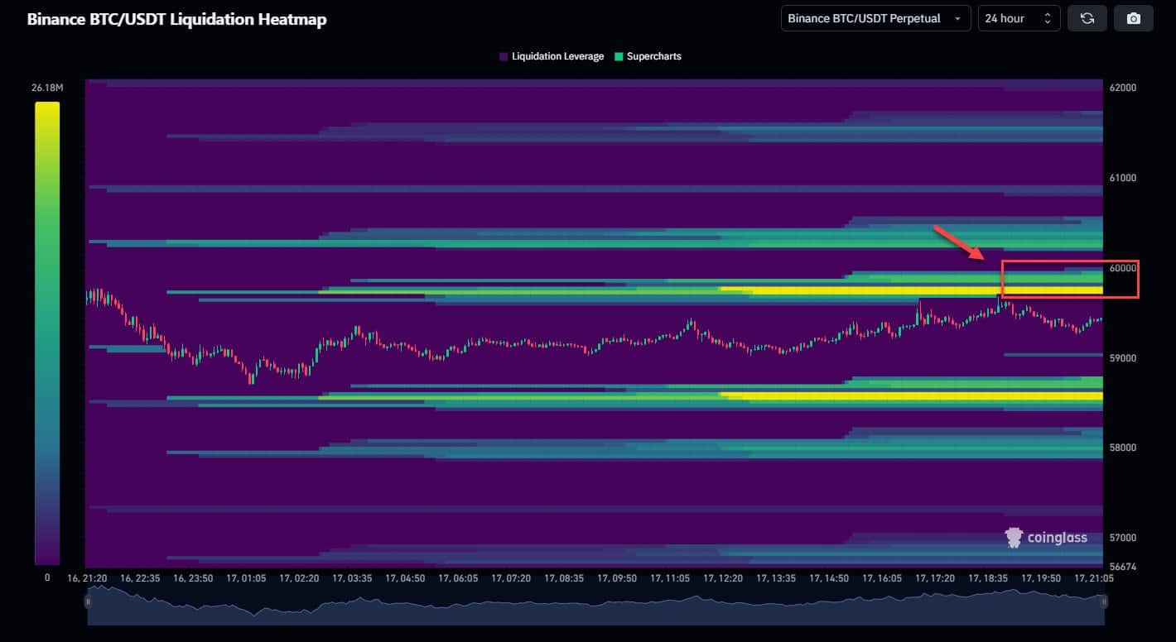Viewport: 1176px width, 642px height.
Task: Click the 16, 22:35 time axis label
Action: (x=139, y=578)
